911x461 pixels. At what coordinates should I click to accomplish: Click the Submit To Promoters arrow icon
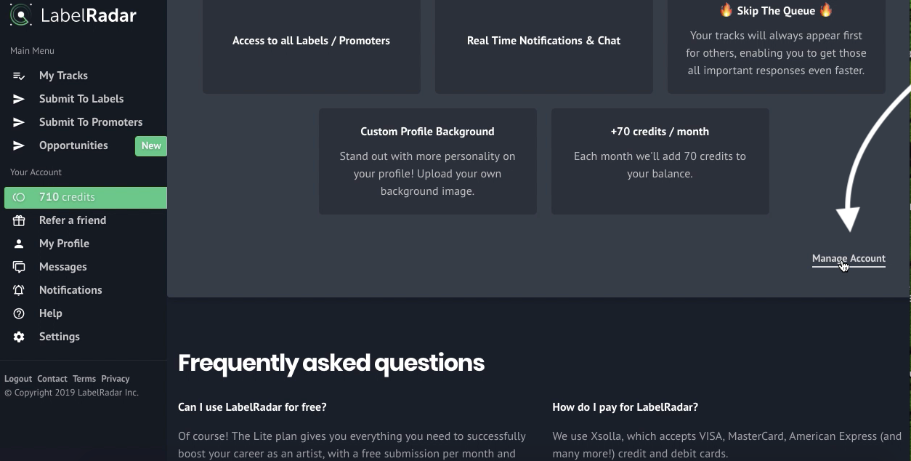(19, 122)
